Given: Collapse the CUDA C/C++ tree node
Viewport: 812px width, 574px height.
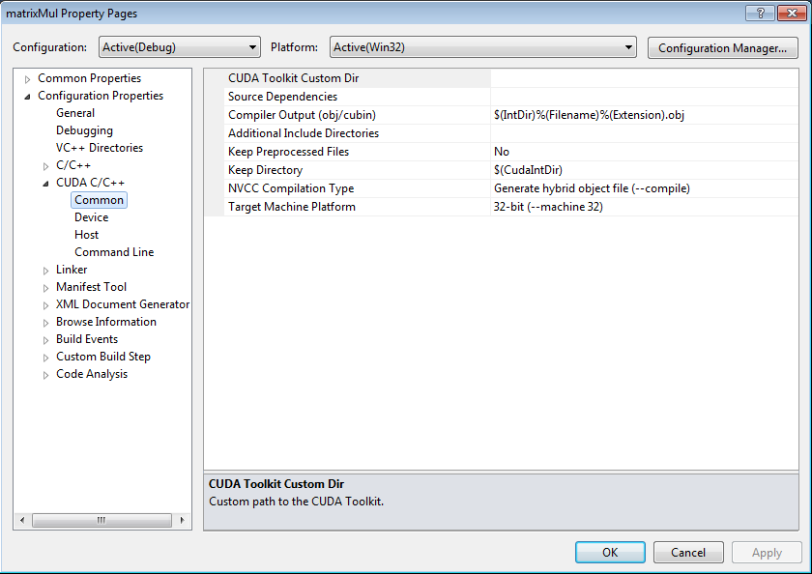Looking at the screenshot, I should 45,183.
